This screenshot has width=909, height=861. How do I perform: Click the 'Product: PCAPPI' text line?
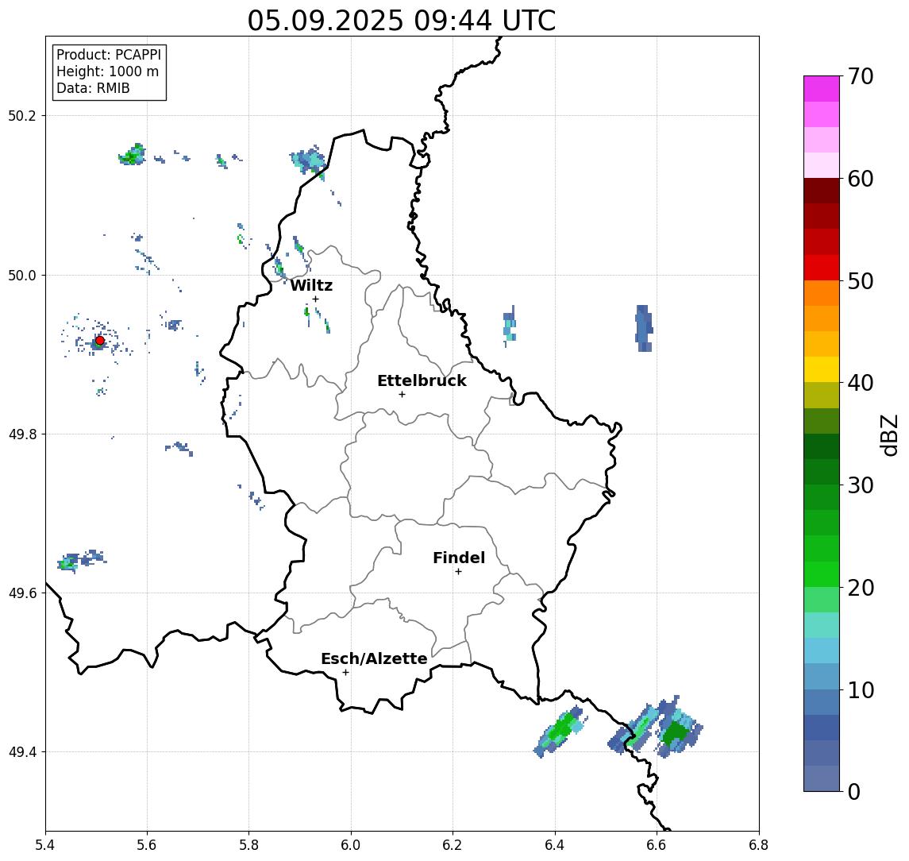109,55
